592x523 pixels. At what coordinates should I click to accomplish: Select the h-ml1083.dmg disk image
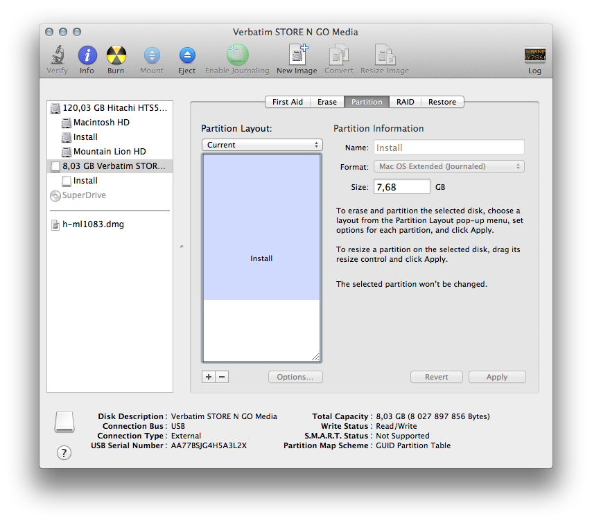[110, 224]
